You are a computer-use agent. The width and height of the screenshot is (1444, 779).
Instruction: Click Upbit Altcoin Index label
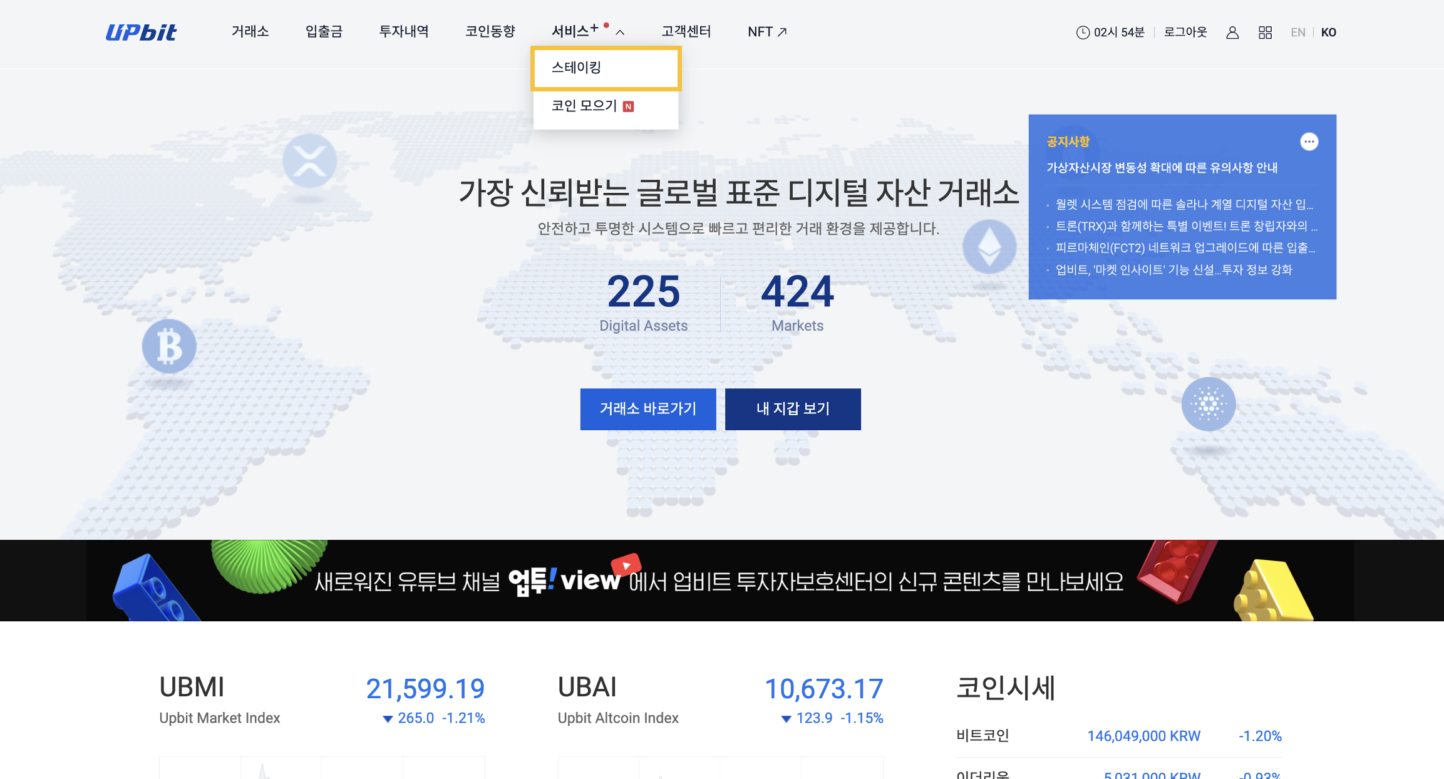click(x=618, y=718)
